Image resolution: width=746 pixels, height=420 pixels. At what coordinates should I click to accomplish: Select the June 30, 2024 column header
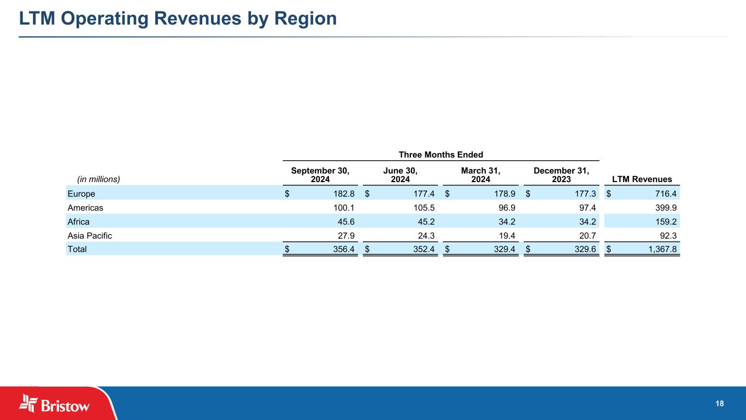(401, 175)
